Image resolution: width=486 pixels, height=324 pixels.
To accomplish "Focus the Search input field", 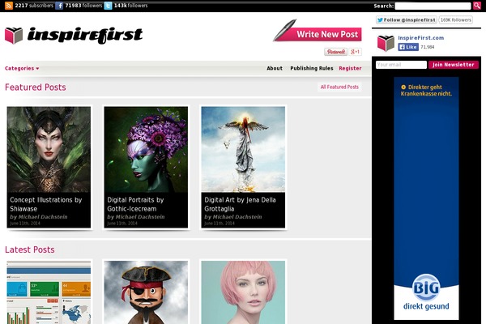I will 433,6.
